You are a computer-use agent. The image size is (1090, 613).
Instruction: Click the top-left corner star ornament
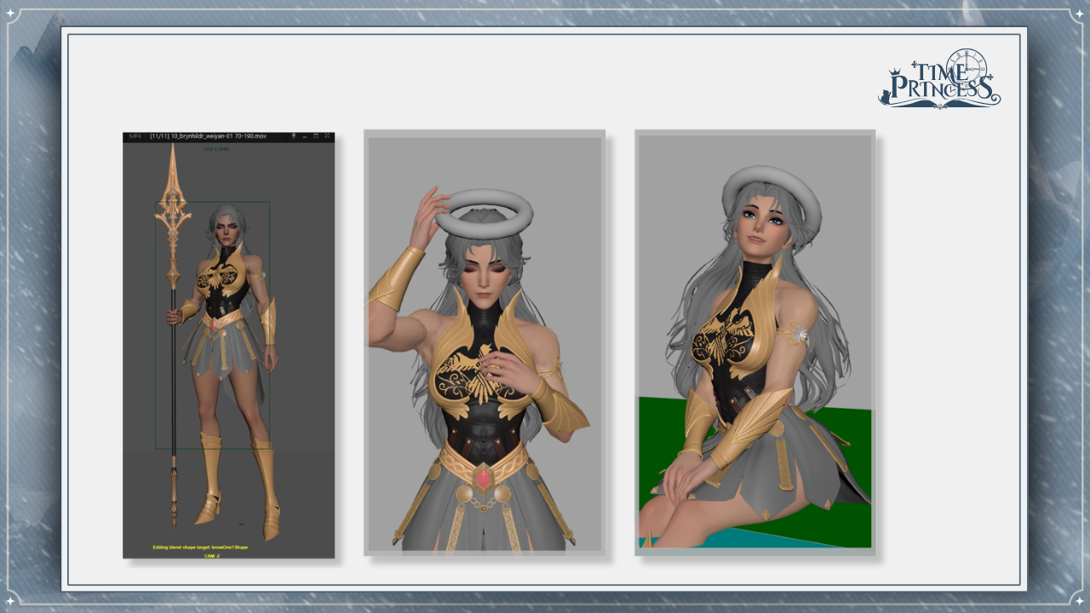[12, 14]
